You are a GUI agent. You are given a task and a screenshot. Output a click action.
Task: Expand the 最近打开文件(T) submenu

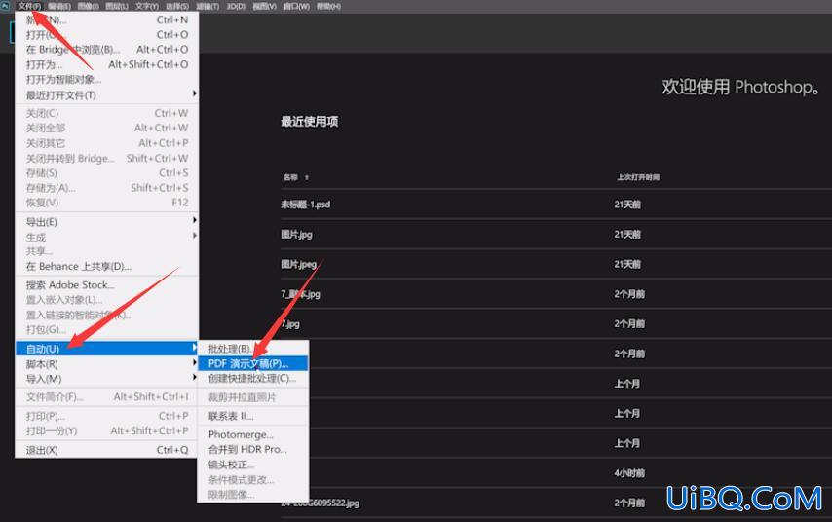pos(106,95)
